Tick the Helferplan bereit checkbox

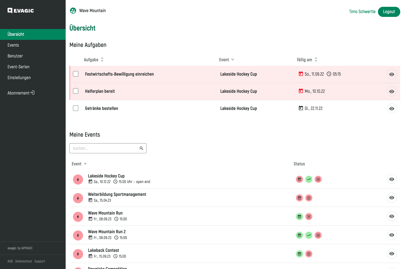pos(76,91)
